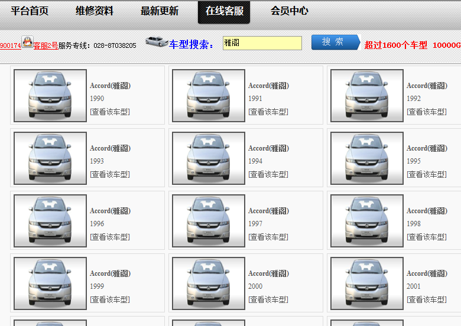Click the Accord(雅阁) title above 1995

point(427,148)
